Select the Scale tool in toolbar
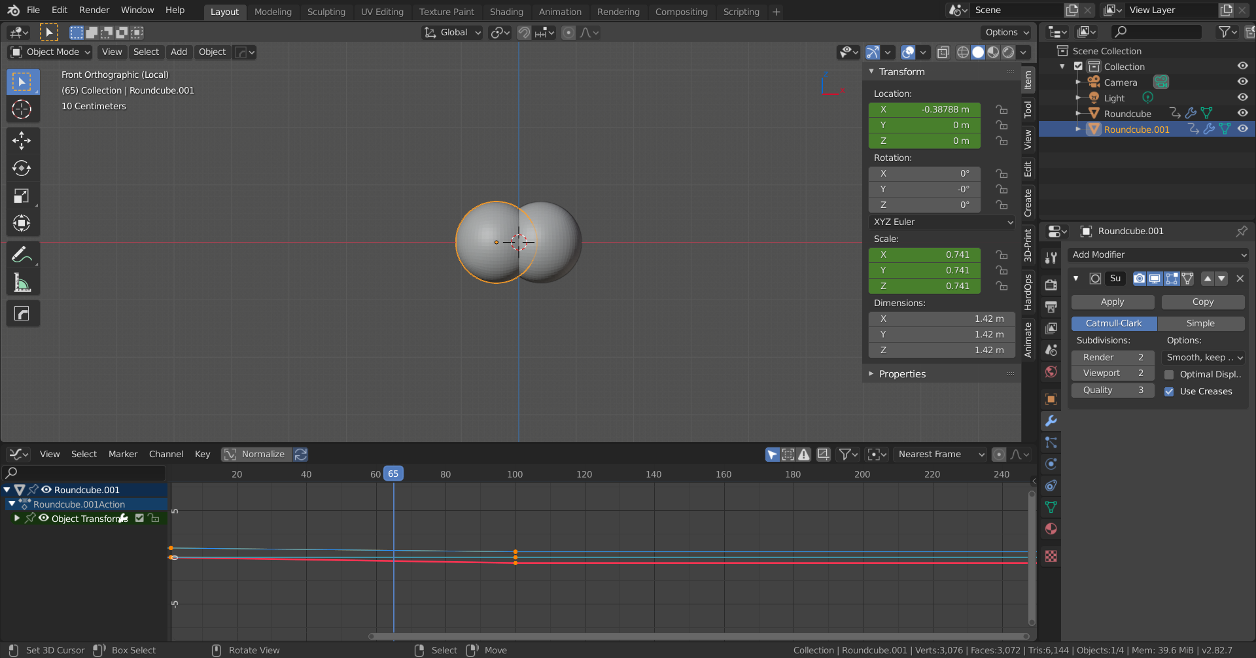The image size is (1256, 658). [22, 196]
